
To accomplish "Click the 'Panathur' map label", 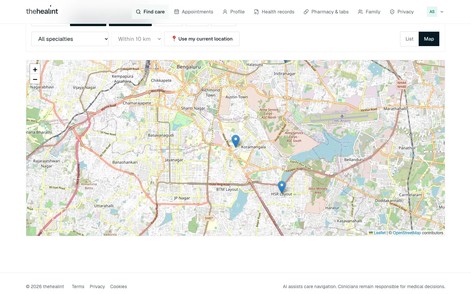I will coord(407,148).
